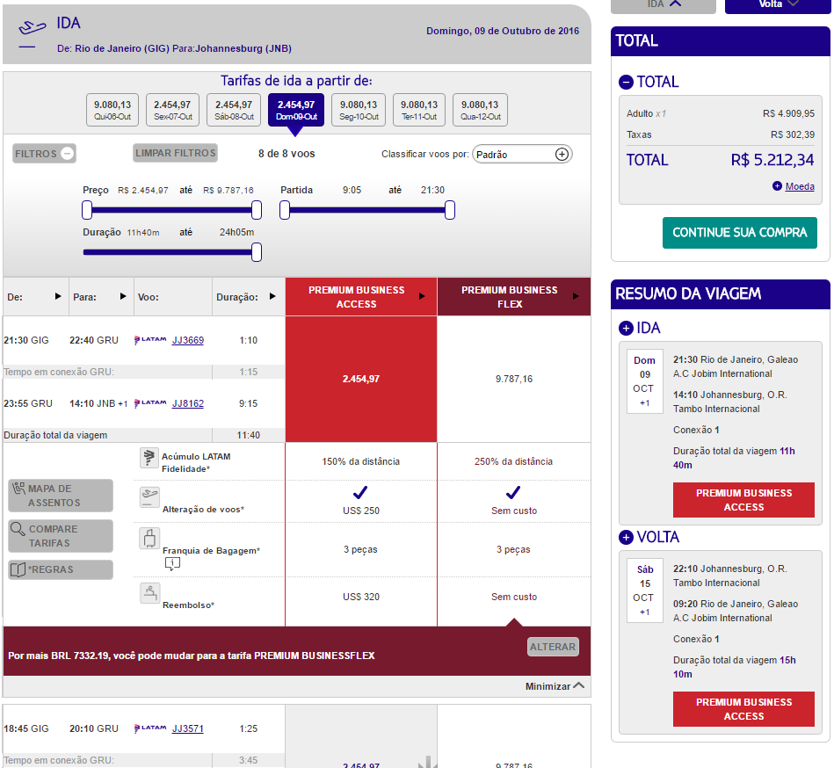This screenshot has width=834, height=768.
Task: Expand IDA summary with plus icon
Action: pyautogui.click(x=626, y=328)
